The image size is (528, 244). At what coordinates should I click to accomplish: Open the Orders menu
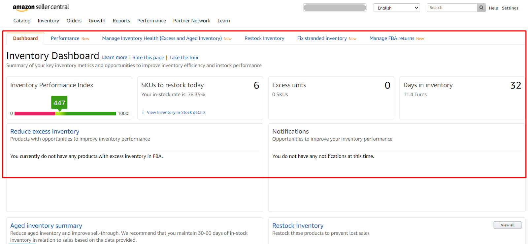pos(74,21)
